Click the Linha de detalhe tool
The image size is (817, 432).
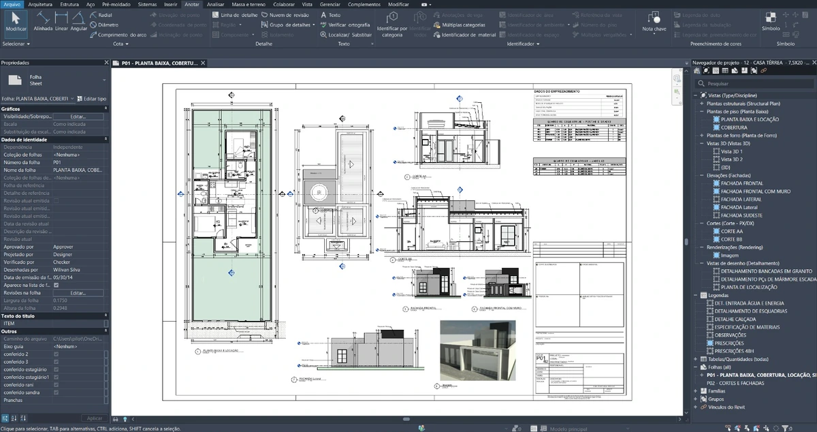coord(234,14)
